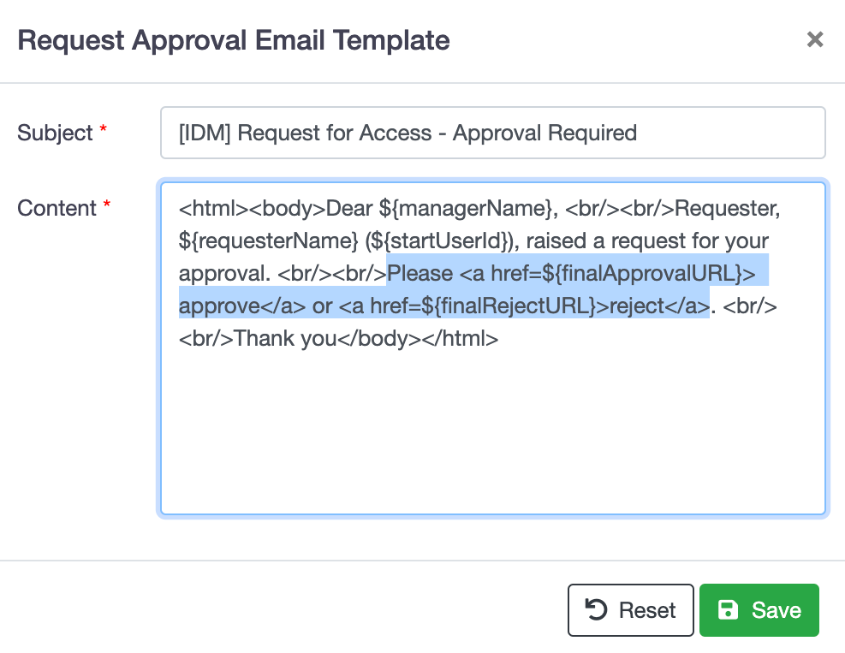Click empty area of the Content textarea
Viewport: 845px width, 653px height.
coord(492,431)
